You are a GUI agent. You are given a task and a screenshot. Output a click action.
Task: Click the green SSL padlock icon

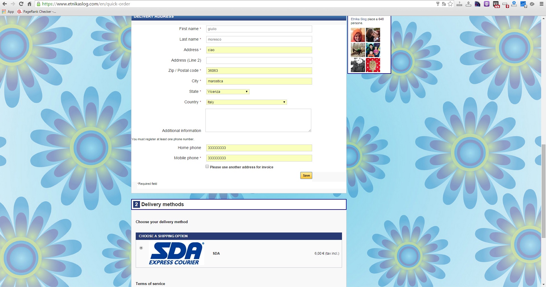pos(39,4)
